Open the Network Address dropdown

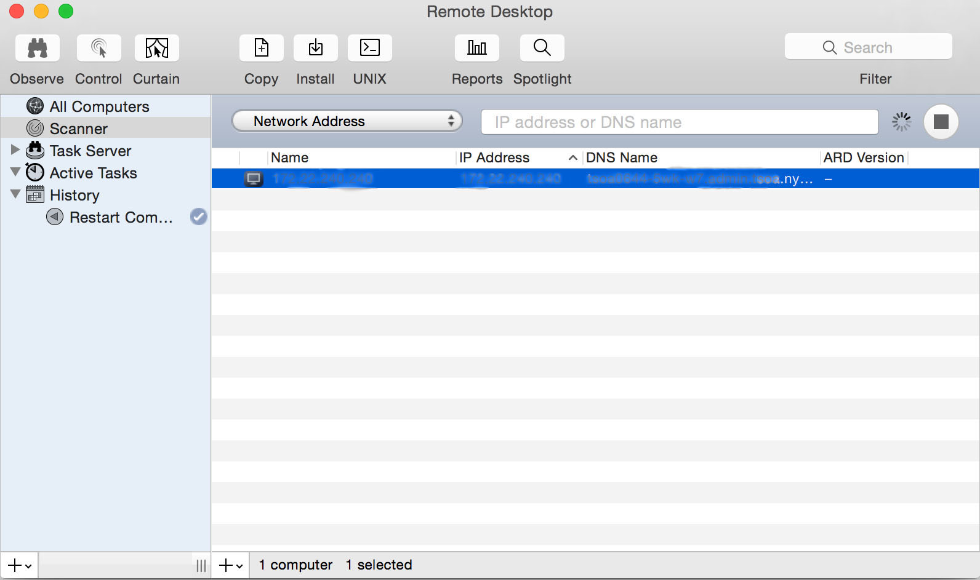[x=347, y=121]
